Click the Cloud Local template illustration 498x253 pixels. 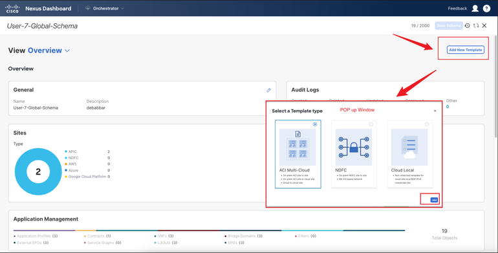[x=409, y=147]
